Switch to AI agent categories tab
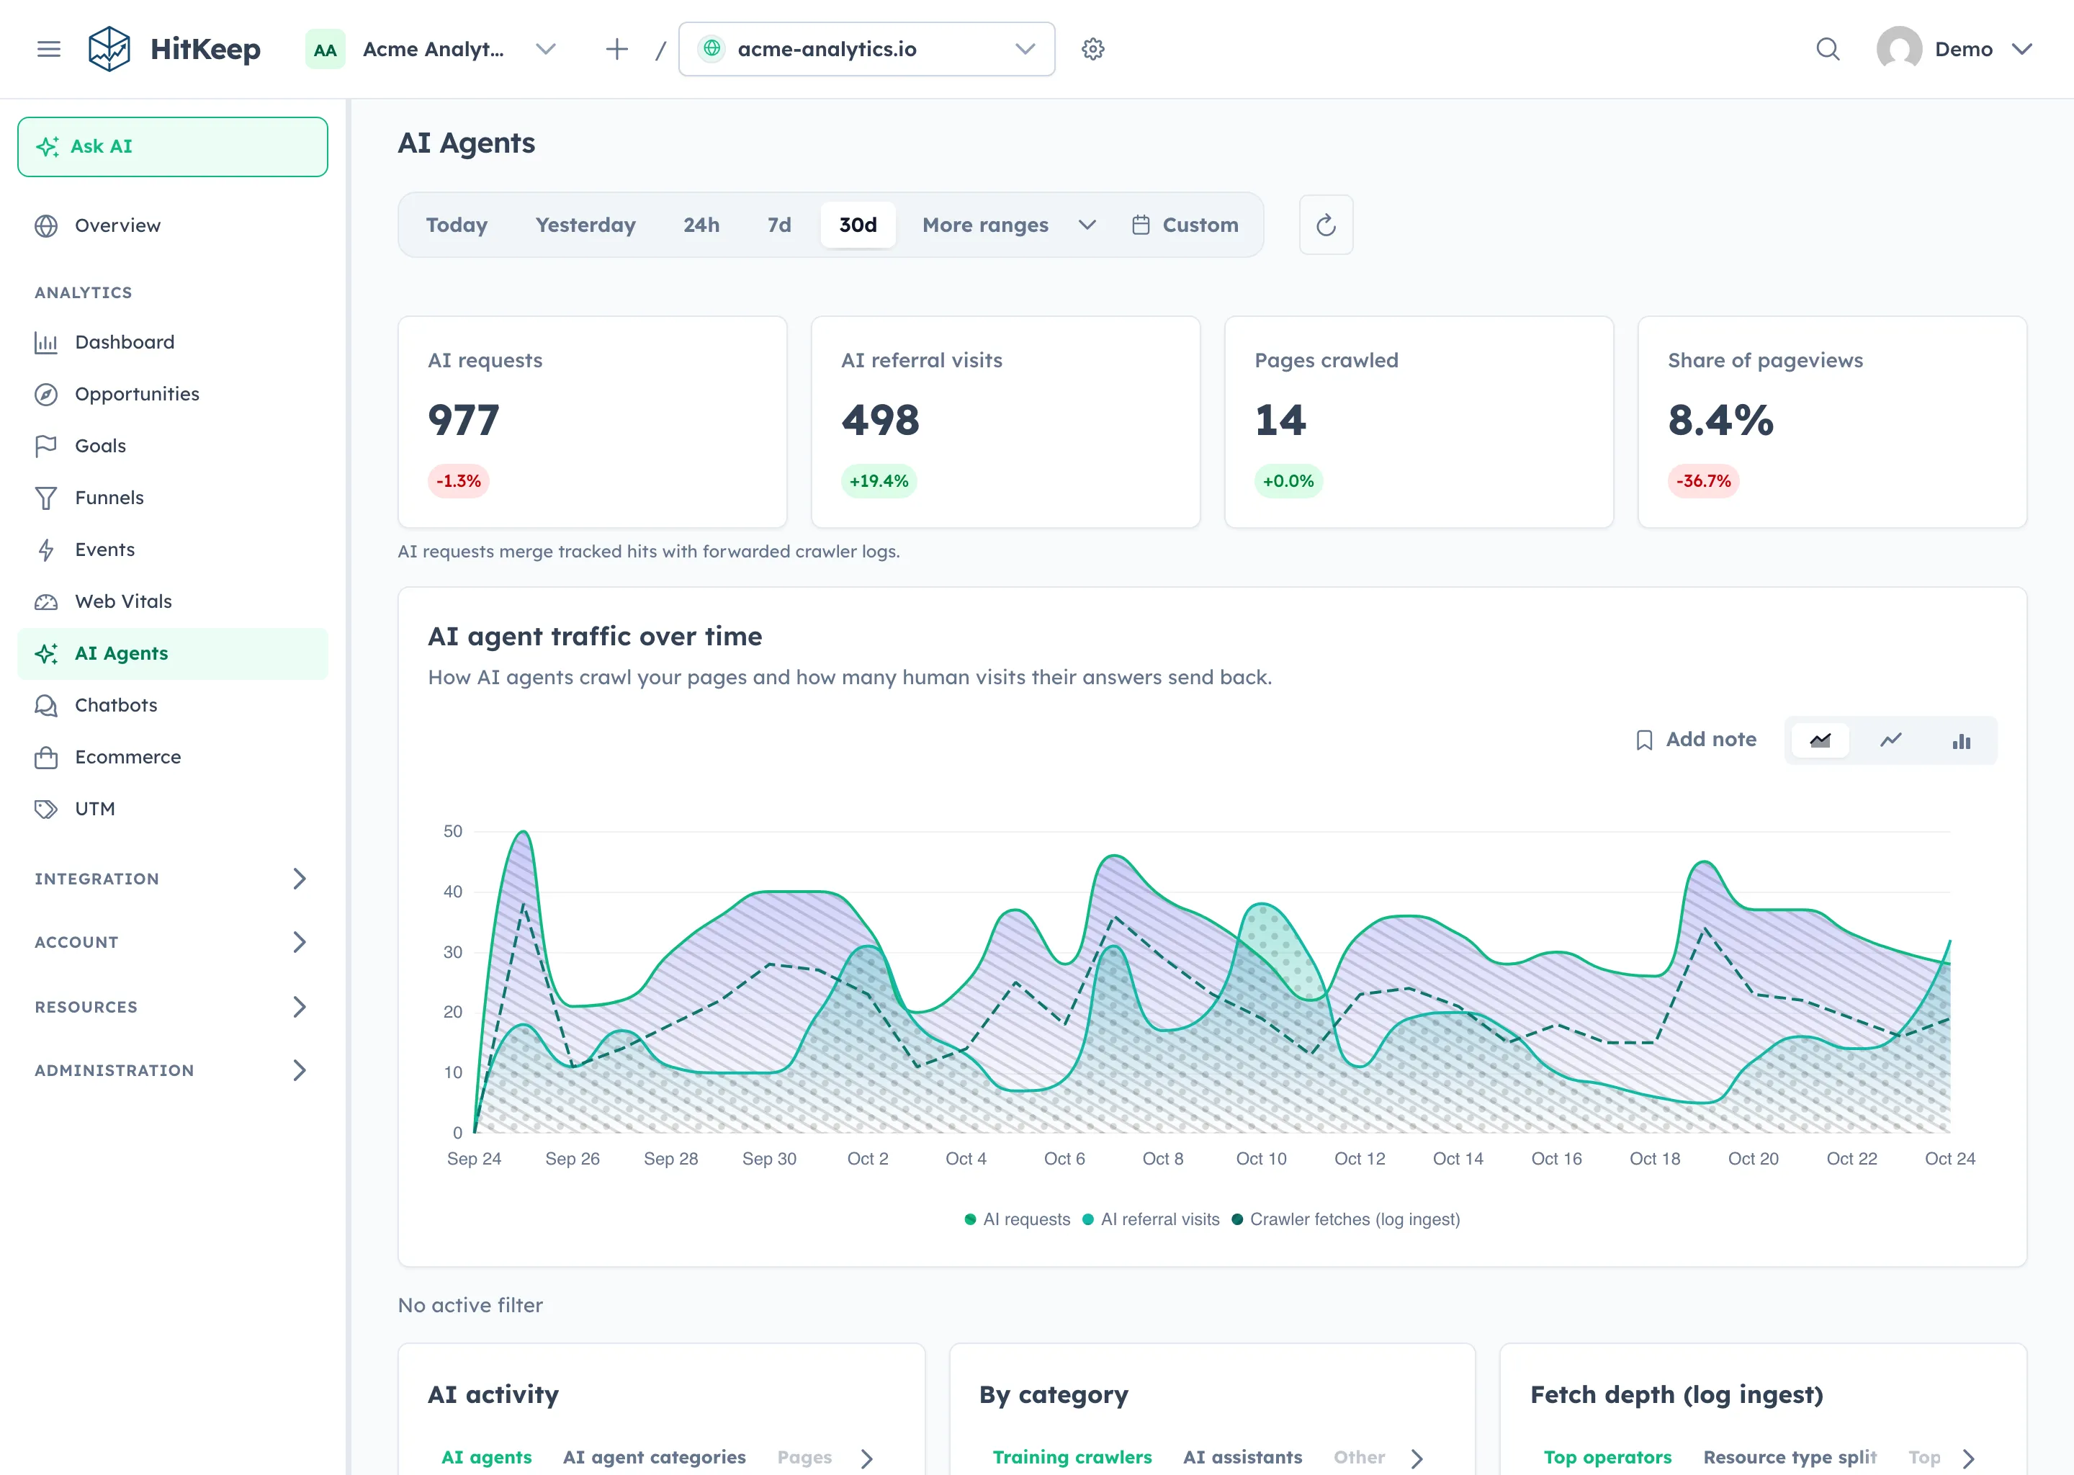Viewport: 2074px width, 1475px height. (654, 1457)
